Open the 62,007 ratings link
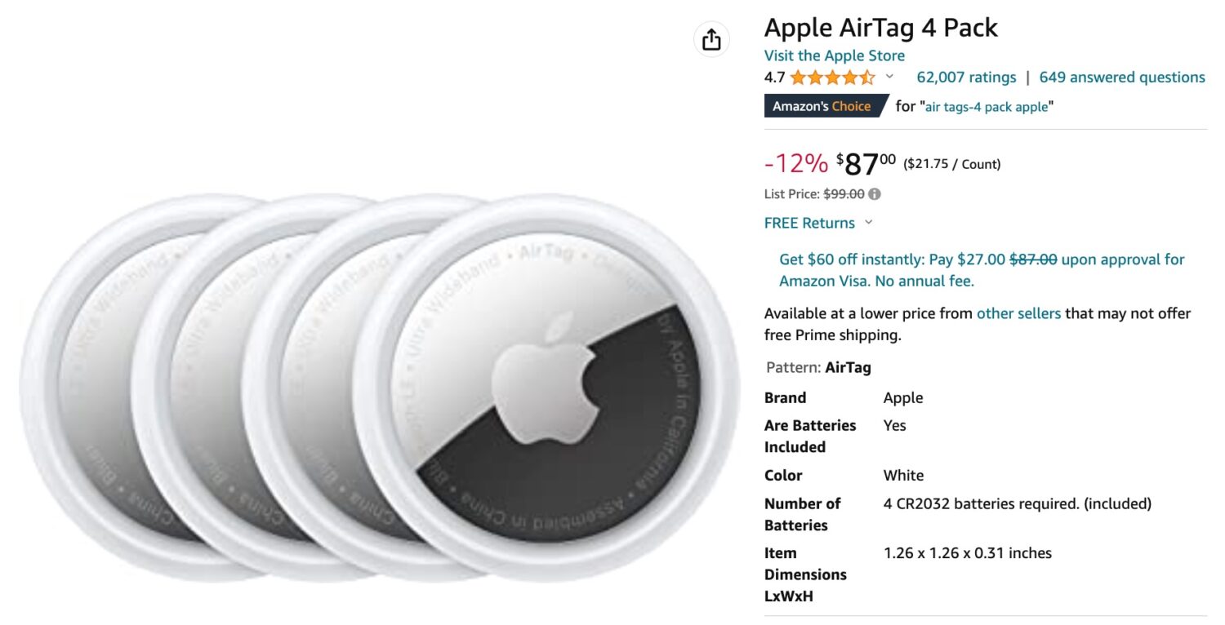Screen dimensions: 1225x625 point(966,77)
